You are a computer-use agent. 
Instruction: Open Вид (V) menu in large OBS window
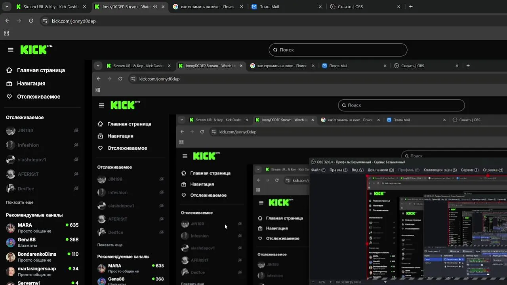pos(357,170)
